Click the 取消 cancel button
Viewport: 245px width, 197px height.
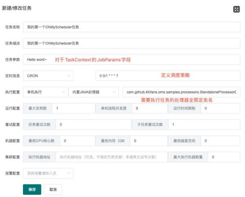click(x=53, y=190)
